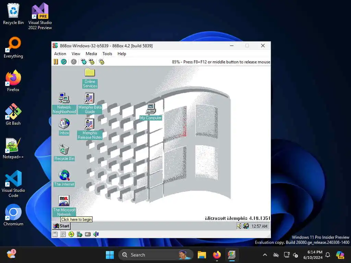This screenshot has height=263, width=351.
Task: Select The Internet icon
Action: 64,178
